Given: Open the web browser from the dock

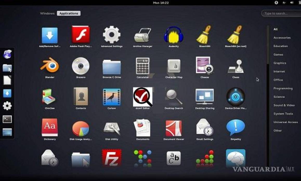Looking at the screenshot, I should pyautogui.click(x=8, y=54).
